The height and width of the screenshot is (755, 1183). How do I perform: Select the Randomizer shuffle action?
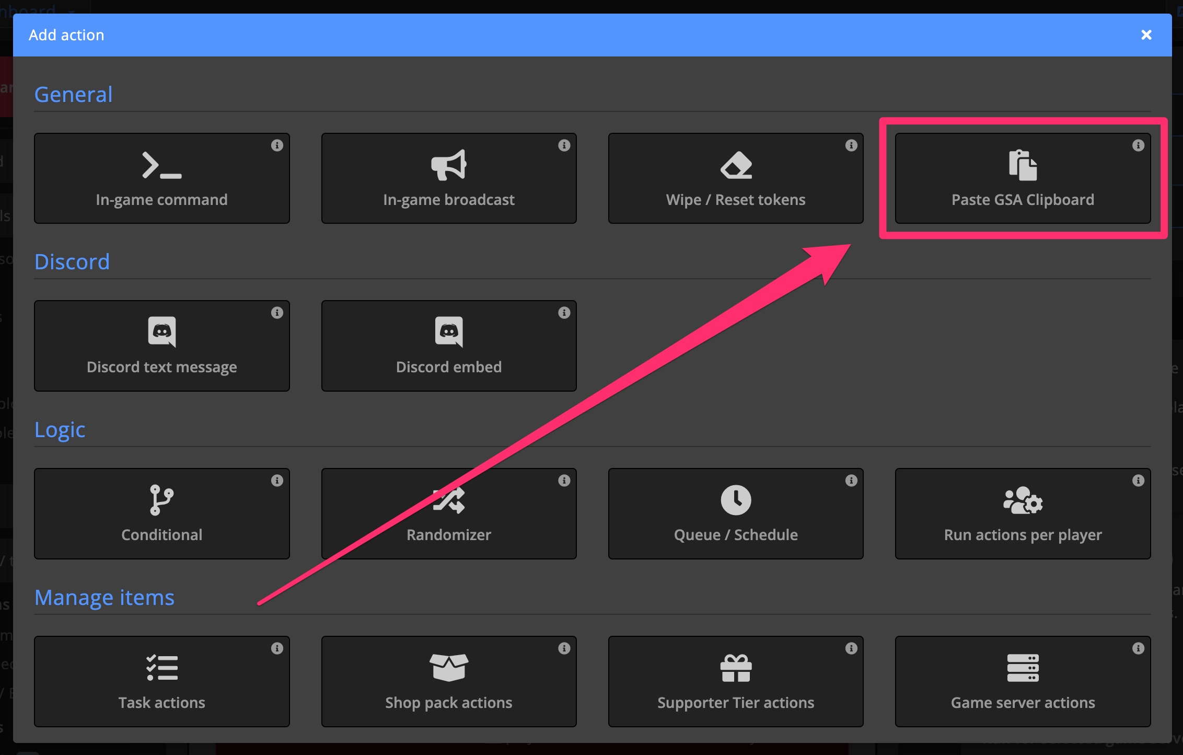(x=448, y=513)
